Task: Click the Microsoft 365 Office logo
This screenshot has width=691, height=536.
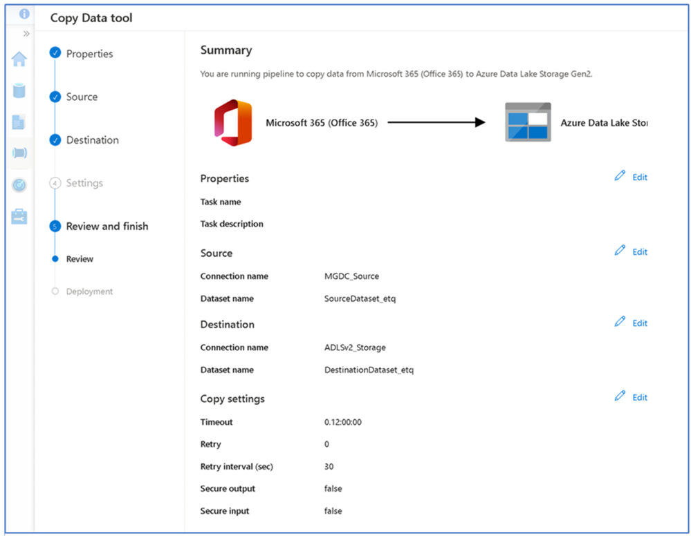Action: click(x=233, y=122)
